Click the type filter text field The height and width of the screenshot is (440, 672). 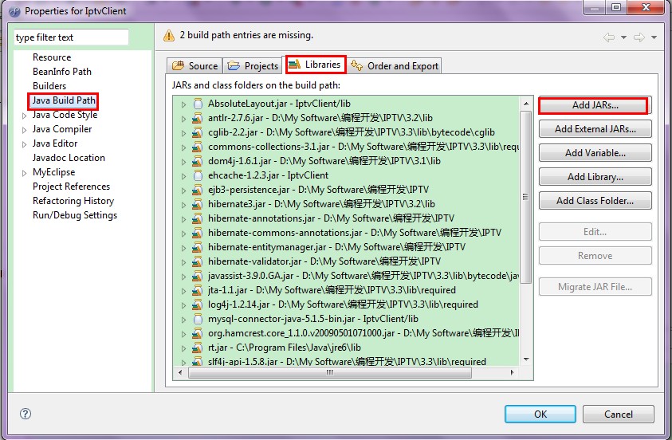71,37
